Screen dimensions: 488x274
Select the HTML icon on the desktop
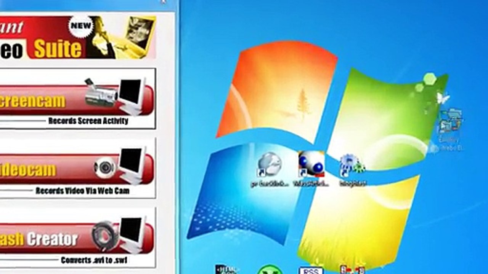(x=227, y=269)
